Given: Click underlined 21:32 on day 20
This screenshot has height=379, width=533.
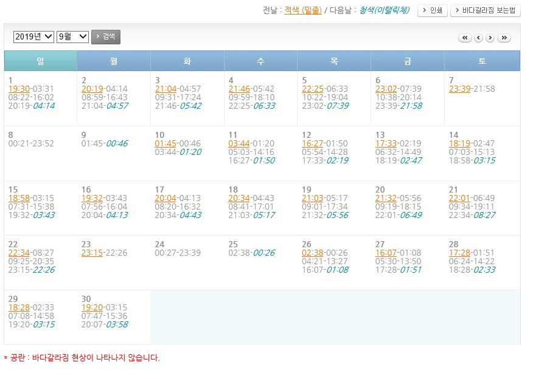Looking at the screenshot, I should tap(386, 198).
